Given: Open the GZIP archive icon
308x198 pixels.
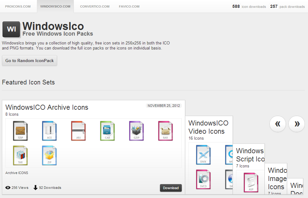Looking at the screenshot, I should [x=136, y=131].
